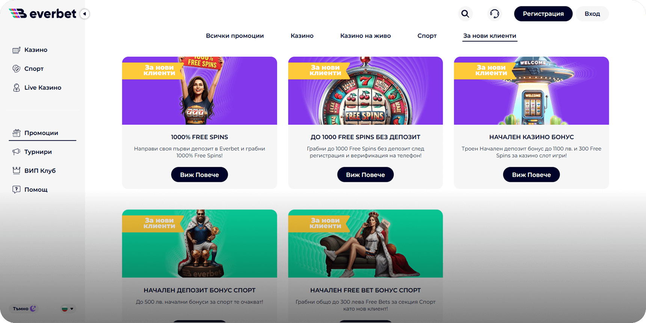Click Виж Повече under 1000% FREE SPINS
646x323 pixels.
click(x=199, y=175)
